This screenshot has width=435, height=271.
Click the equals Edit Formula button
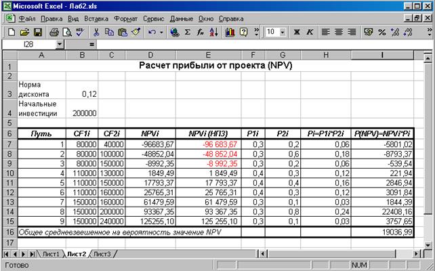(92, 45)
